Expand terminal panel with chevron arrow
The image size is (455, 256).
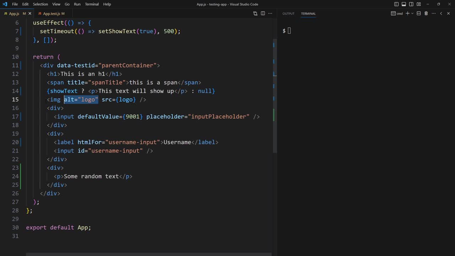[441, 14]
